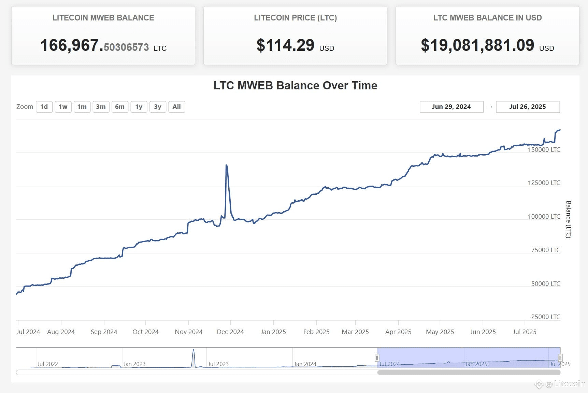
Task: Click the 150000 LTC axis label
Action: (x=544, y=149)
